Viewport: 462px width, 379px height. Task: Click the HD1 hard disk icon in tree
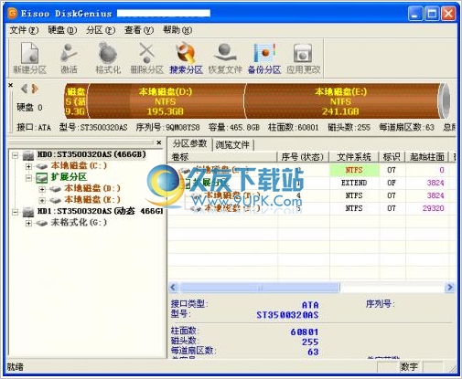28,212
